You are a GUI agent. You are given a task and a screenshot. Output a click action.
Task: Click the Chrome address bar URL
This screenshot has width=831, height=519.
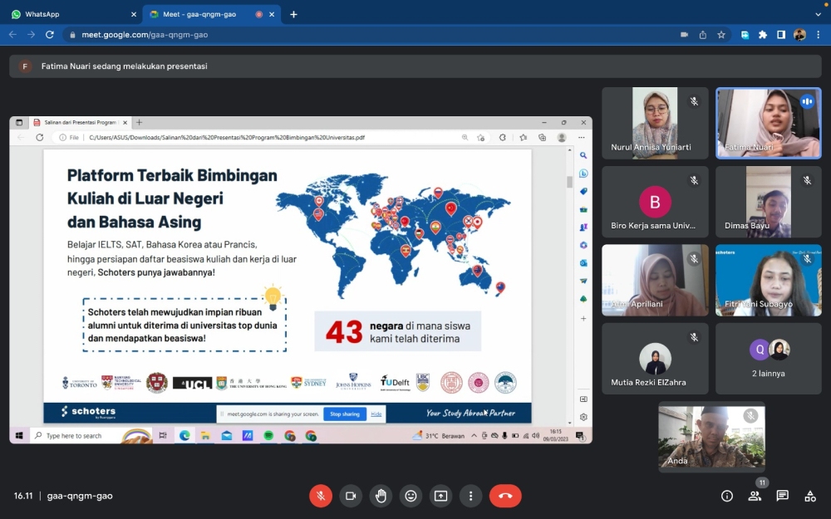(x=145, y=35)
